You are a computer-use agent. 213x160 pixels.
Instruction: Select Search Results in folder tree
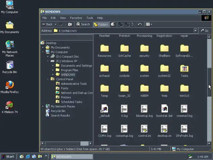[60, 115]
